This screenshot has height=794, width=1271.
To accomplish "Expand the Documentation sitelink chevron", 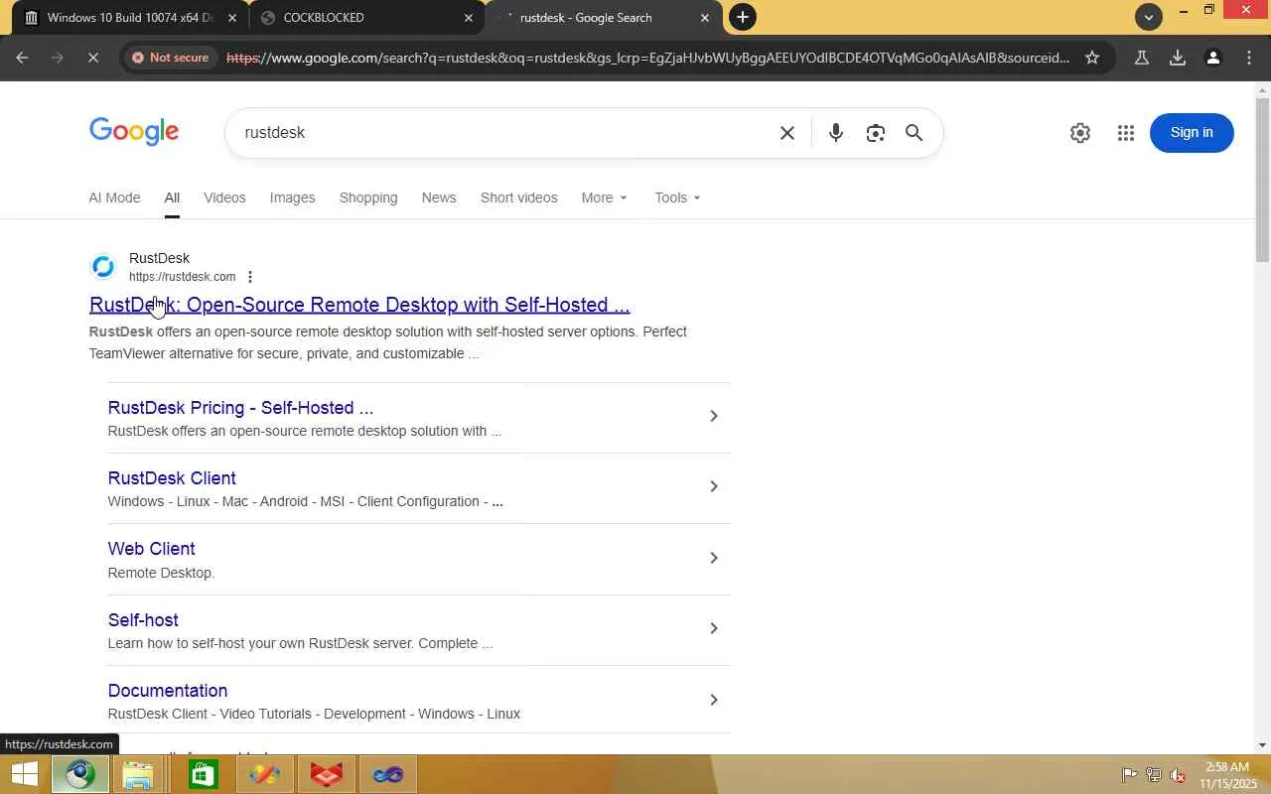I will 713,700.
